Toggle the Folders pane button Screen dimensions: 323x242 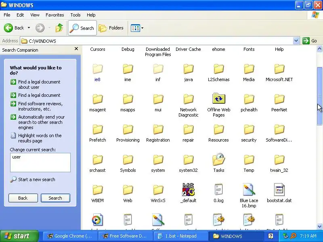[x=111, y=28]
